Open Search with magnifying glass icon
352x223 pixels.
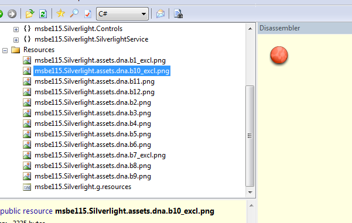click(x=74, y=13)
